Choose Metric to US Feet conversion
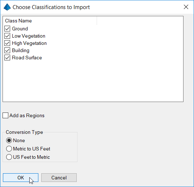 9,149
